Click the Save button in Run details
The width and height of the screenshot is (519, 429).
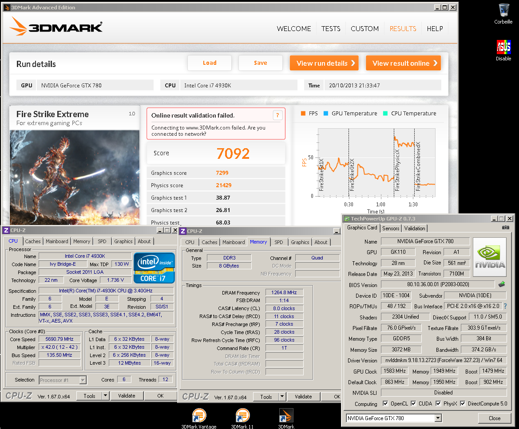(261, 63)
